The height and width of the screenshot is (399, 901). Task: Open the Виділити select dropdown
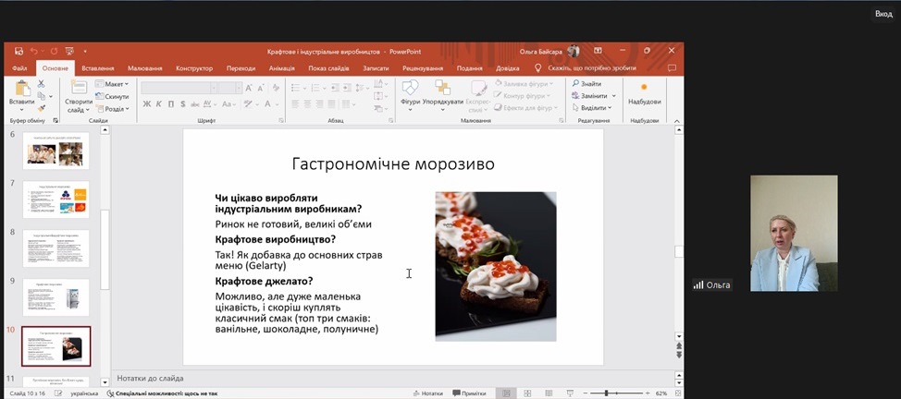tap(592, 108)
